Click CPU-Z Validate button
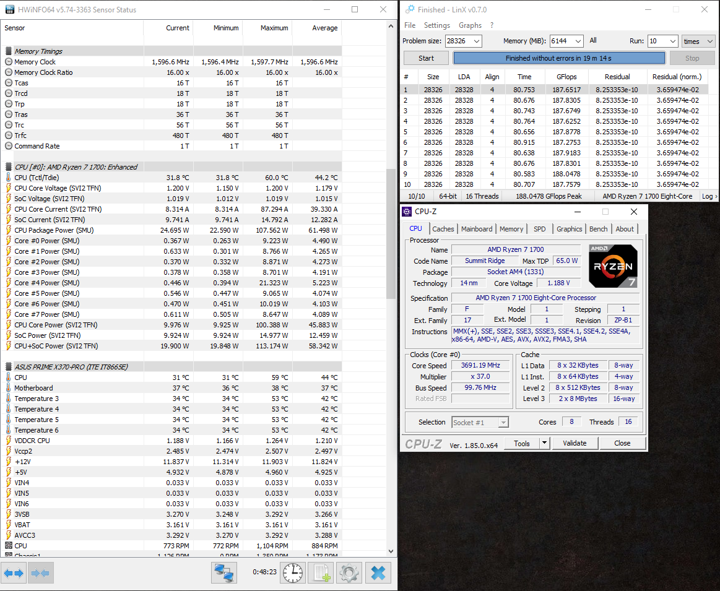The width and height of the screenshot is (720, 591). (575, 443)
